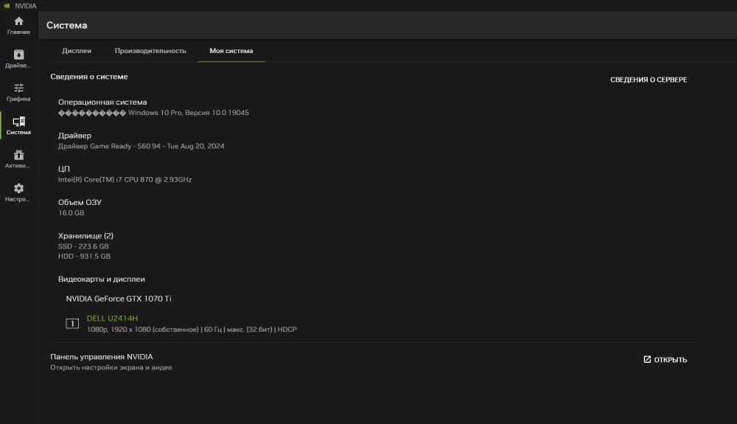Click the 1080p 1920 x 1080 resolution details
Screen dimensions: 737x424
tap(192, 330)
